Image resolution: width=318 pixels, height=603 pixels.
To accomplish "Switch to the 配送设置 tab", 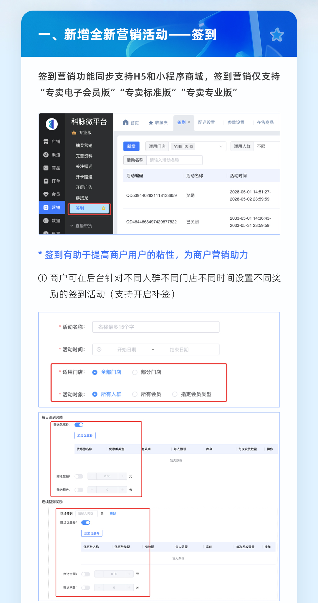I will click(206, 122).
